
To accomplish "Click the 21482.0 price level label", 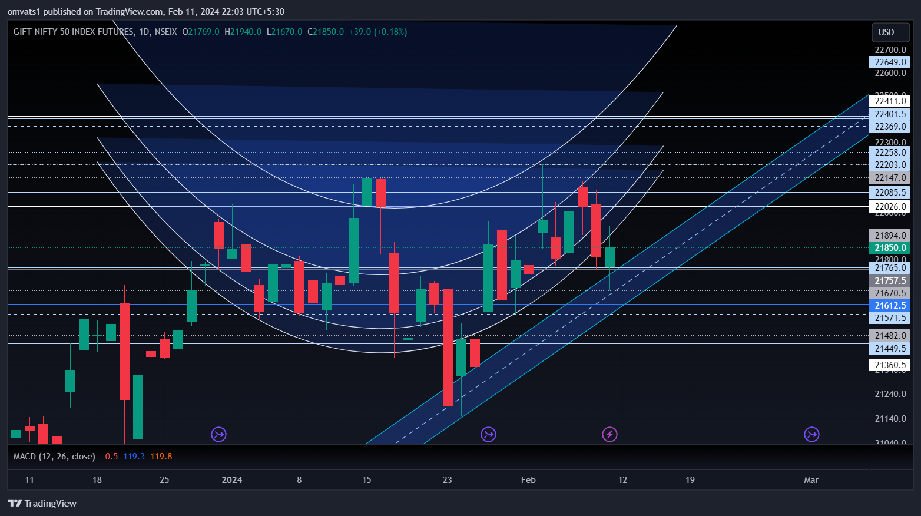I will coord(890,336).
